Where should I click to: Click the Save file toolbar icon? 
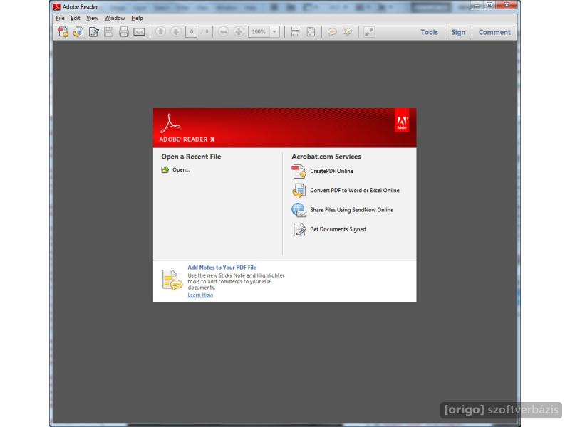[x=109, y=32]
